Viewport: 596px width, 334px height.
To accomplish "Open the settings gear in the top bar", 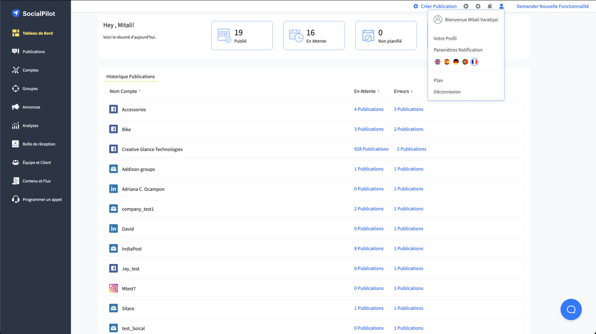I will (478, 6).
